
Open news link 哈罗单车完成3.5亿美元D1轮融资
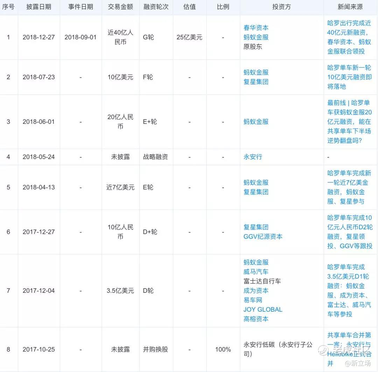349,291
